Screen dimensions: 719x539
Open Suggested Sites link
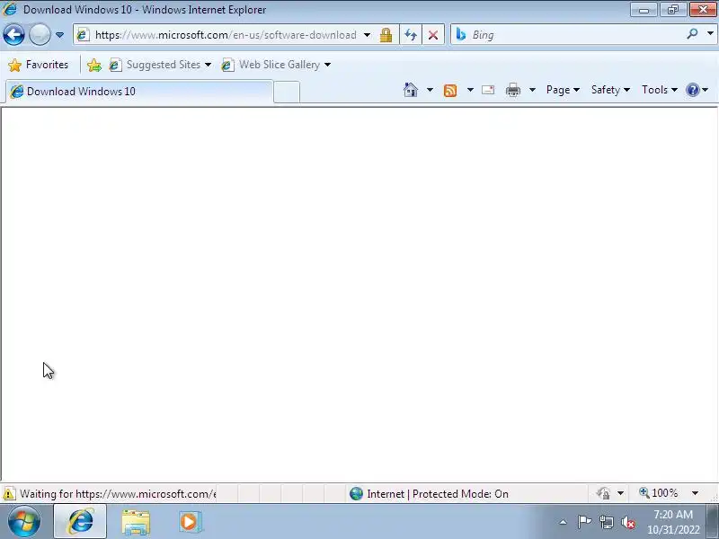tap(155, 65)
